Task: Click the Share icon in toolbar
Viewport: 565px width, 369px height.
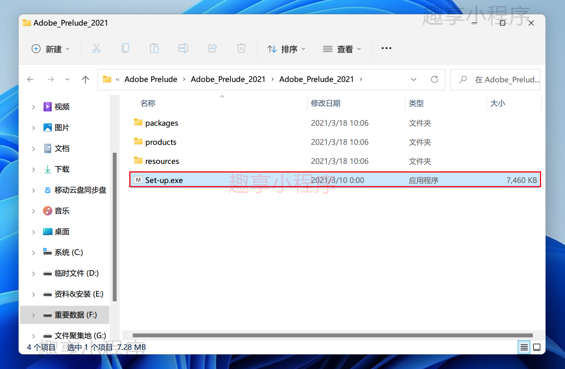Action: (x=212, y=49)
